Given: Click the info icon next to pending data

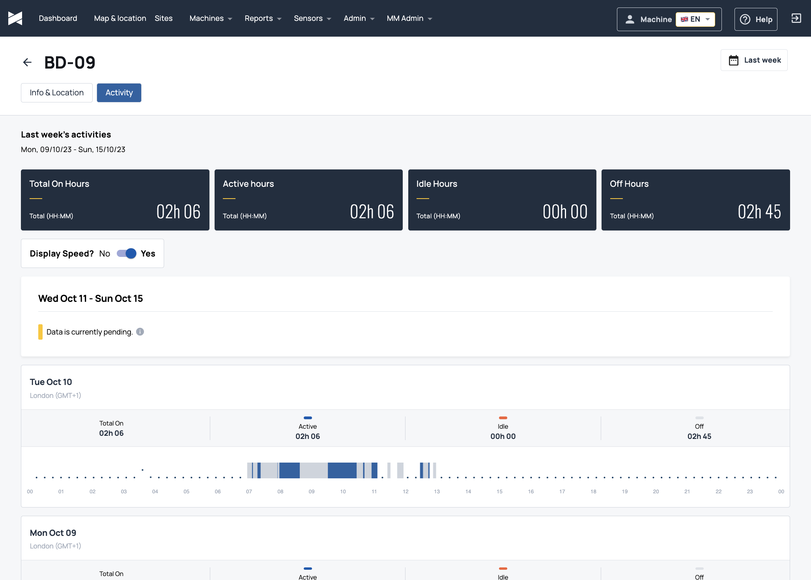Looking at the screenshot, I should tap(140, 332).
